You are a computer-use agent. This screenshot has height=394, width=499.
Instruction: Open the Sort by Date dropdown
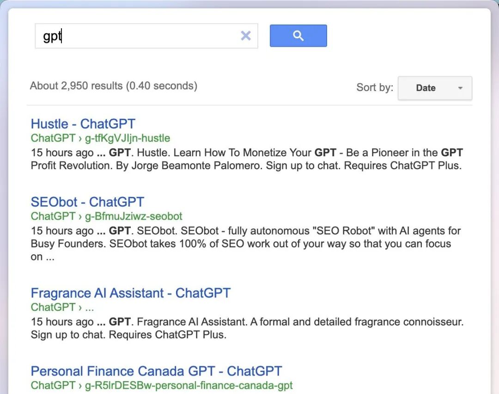(x=435, y=88)
